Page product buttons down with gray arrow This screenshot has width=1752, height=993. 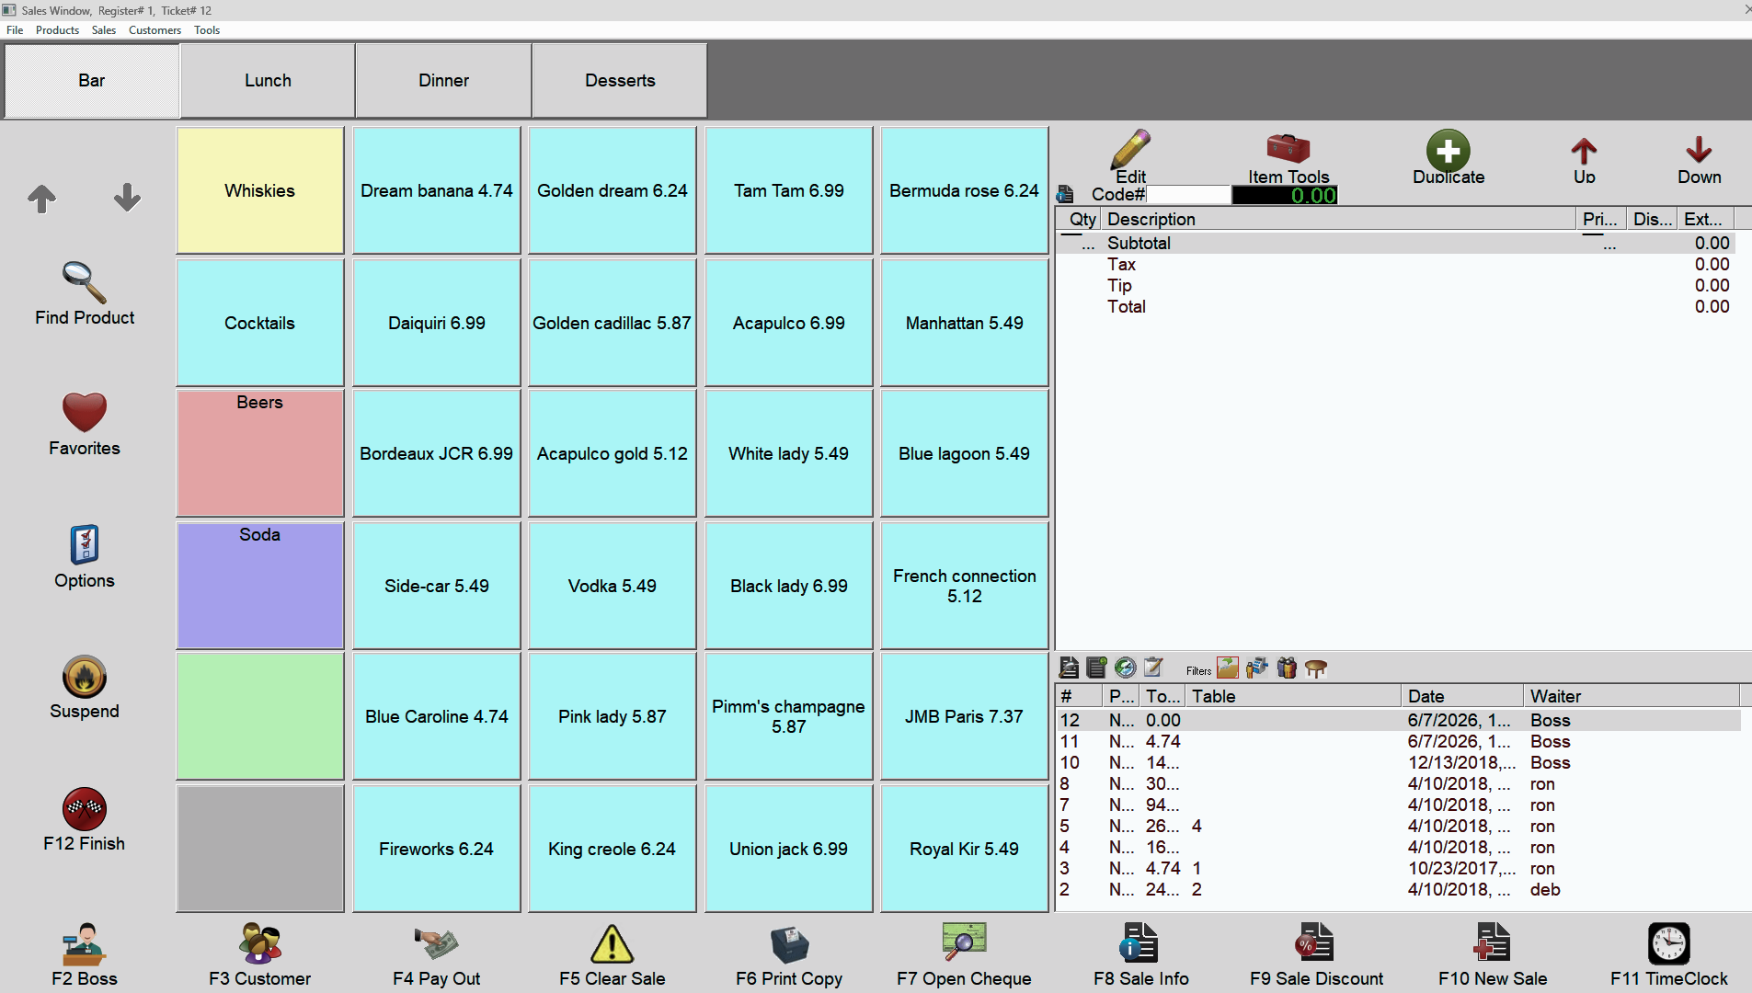[127, 198]
